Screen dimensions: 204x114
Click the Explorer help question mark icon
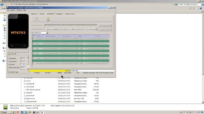201,9
